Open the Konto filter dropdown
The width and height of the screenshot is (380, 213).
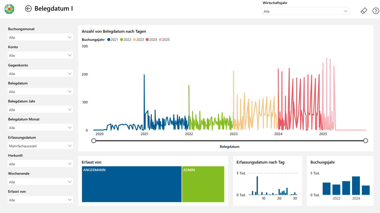tap(40, 55)
